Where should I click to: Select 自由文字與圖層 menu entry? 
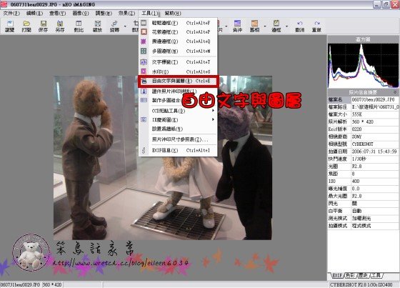click(178, 81)
